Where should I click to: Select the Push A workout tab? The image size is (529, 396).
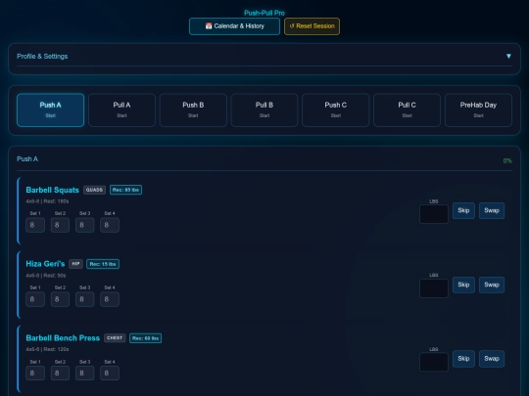point(51,110)
